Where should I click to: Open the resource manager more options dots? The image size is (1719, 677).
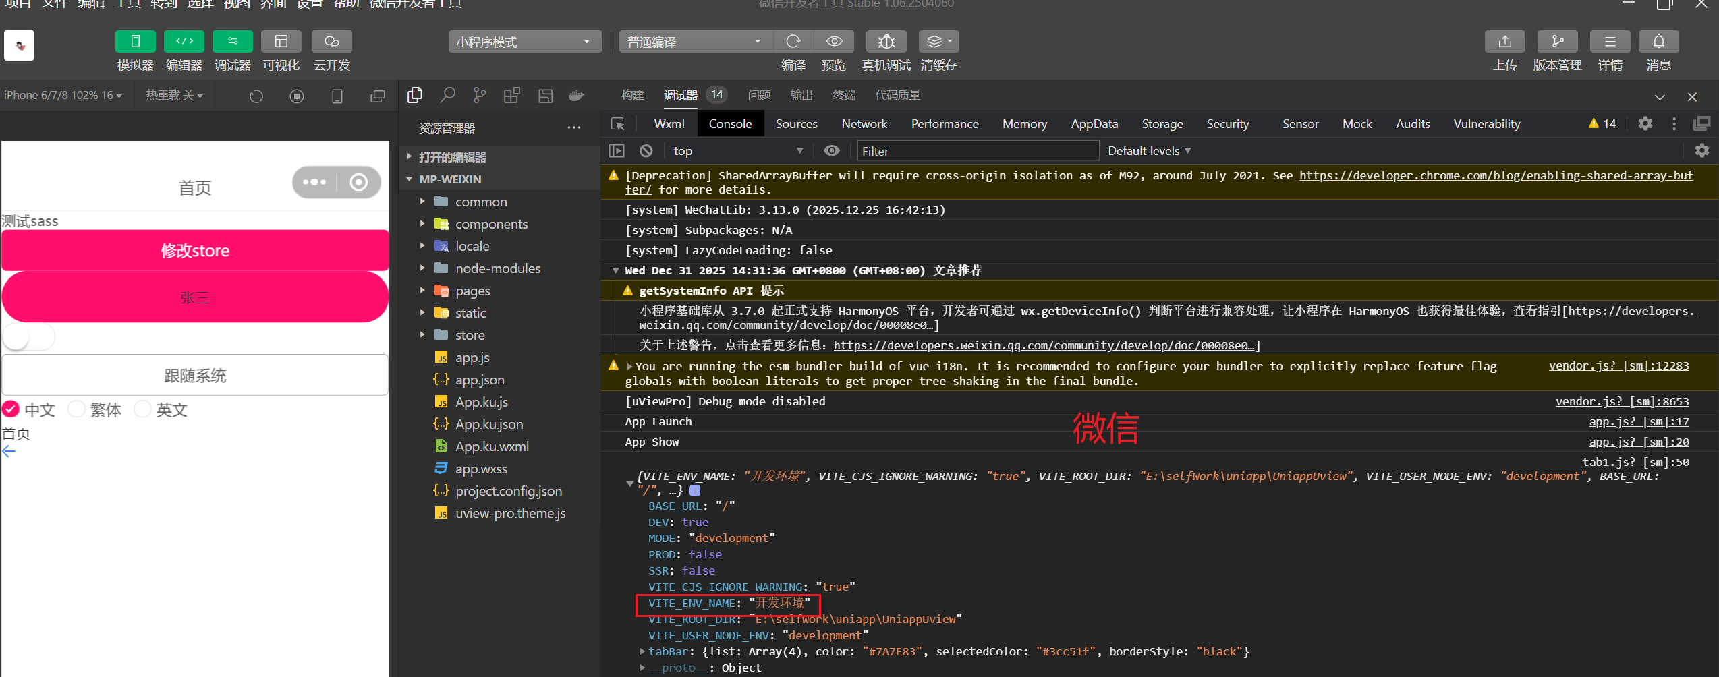click(573, 127)
